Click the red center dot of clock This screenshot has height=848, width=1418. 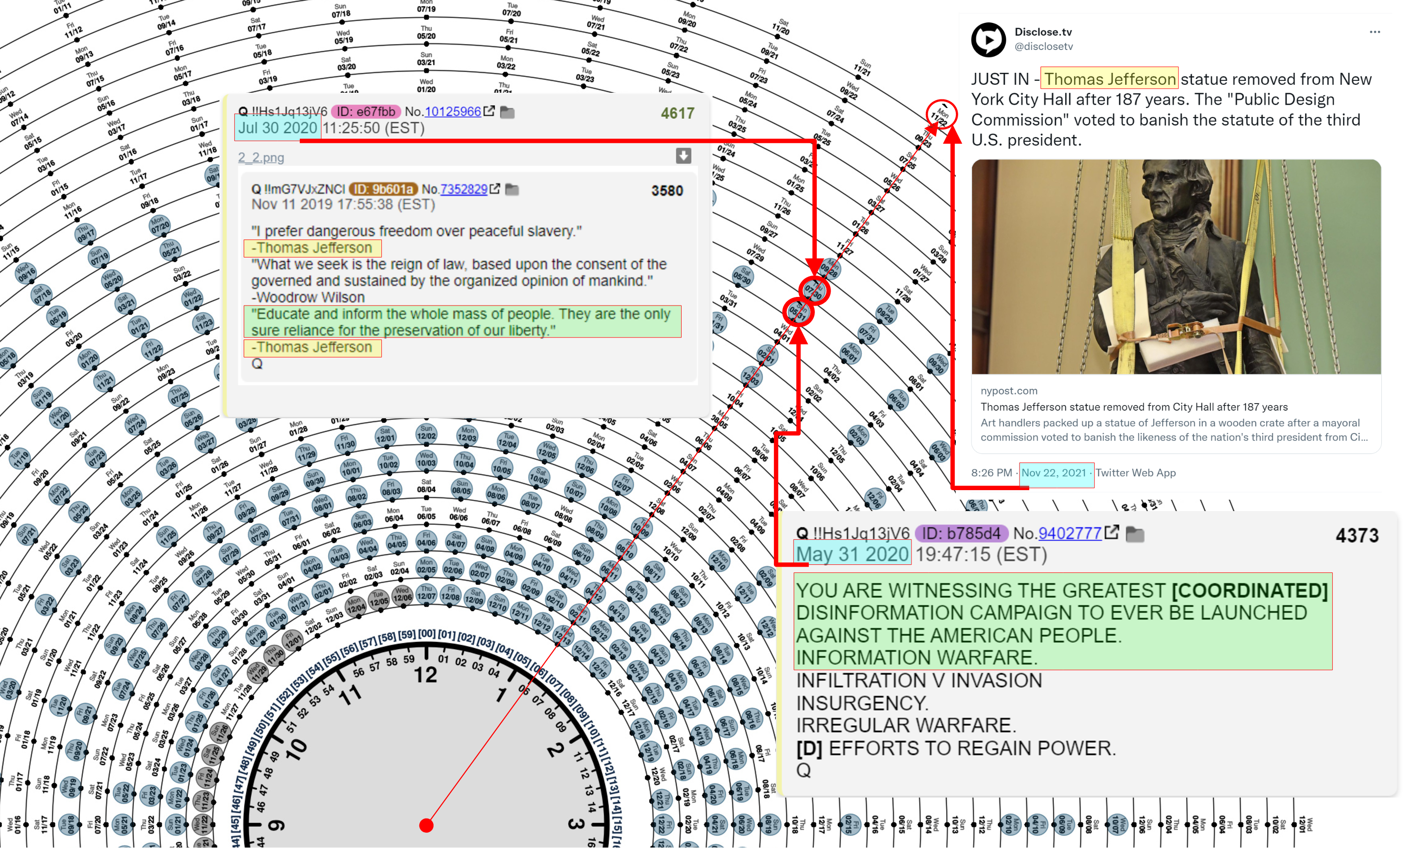tap(426, 825)
